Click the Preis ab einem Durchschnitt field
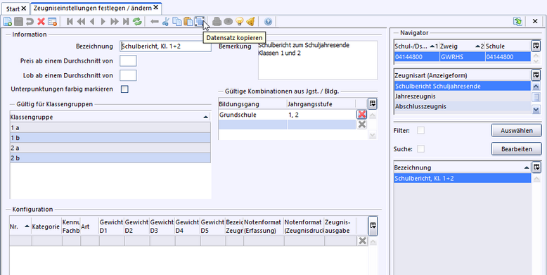This screenshot has width=547, height=275. click(x=128, y=60)
